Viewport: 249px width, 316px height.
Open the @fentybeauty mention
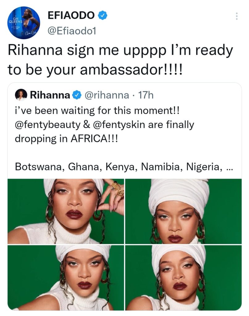point(48,125)
